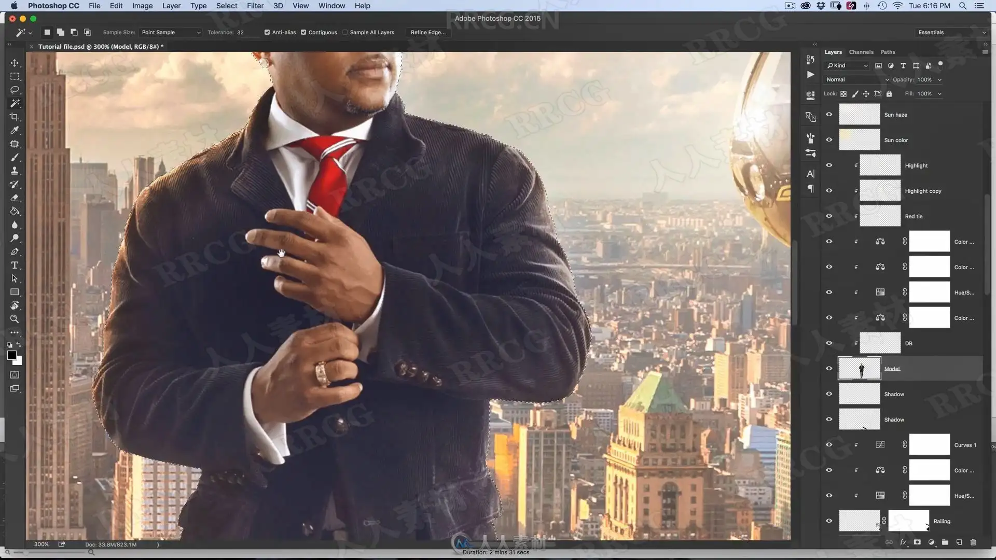Select the Zoom tool

coord(15,319)
